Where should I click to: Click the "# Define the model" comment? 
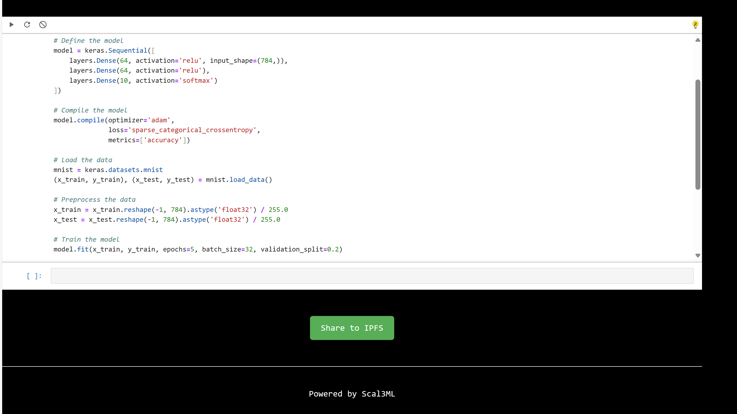(88, 41)
